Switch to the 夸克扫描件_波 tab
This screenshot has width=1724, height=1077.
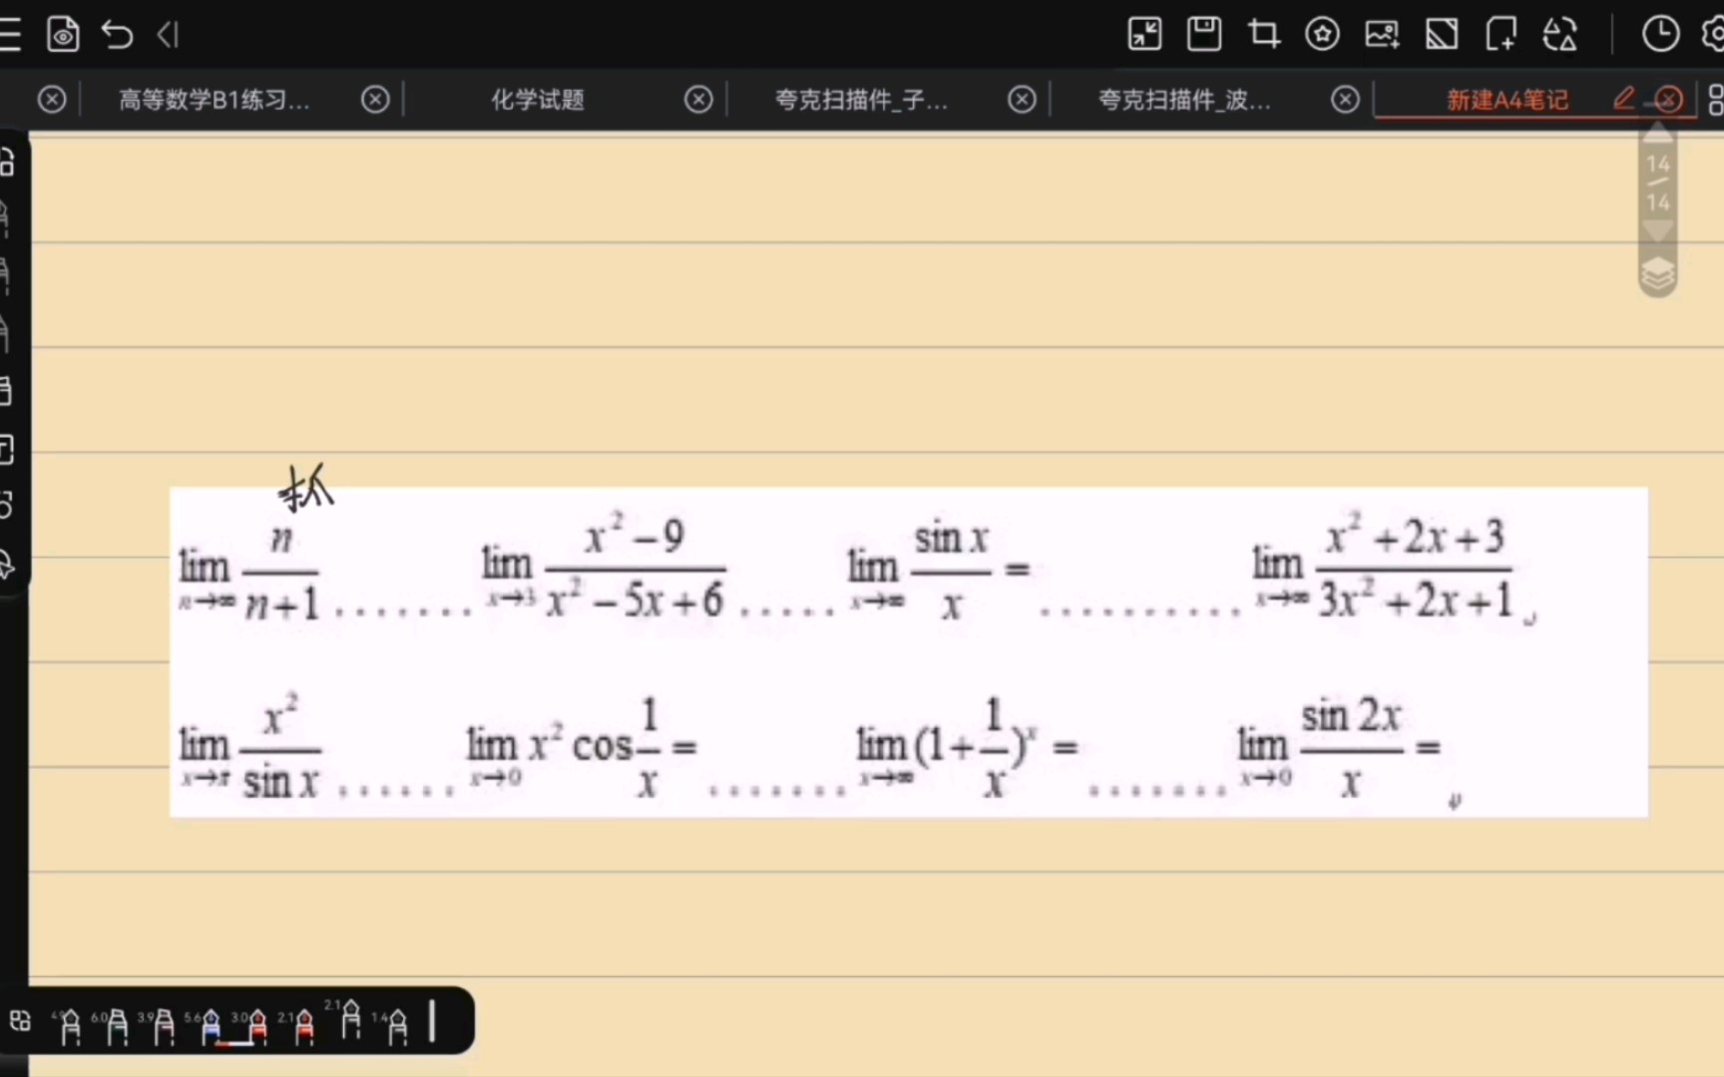1184,100
